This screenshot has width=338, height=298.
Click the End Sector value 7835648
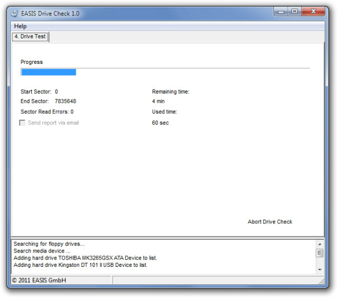(66, 101)
